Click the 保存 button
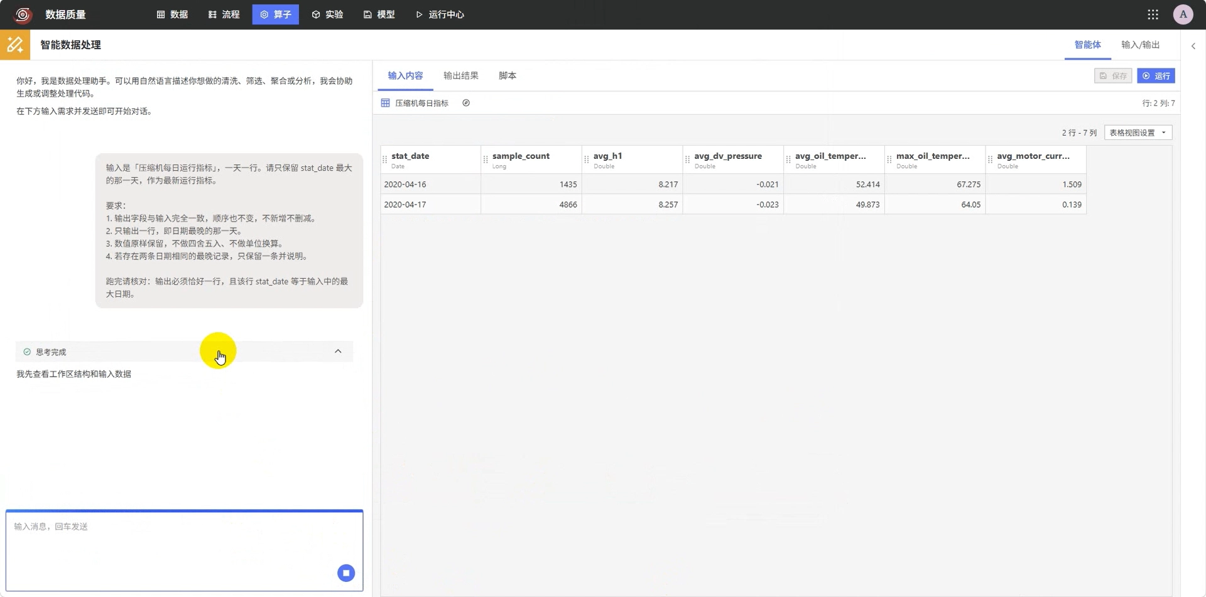1206x597 pixels. point(1112,75)
